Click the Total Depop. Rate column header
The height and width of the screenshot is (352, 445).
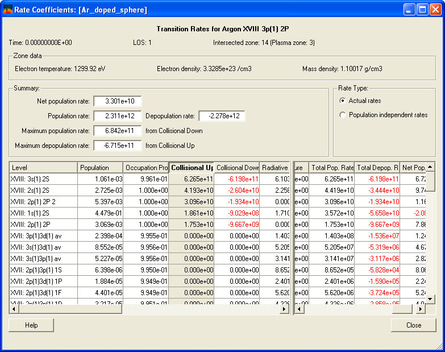tap(377, 168)
